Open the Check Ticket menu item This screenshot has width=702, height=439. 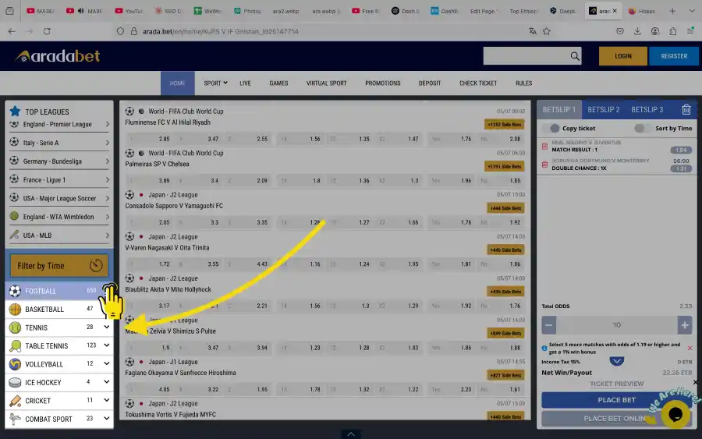478,83
